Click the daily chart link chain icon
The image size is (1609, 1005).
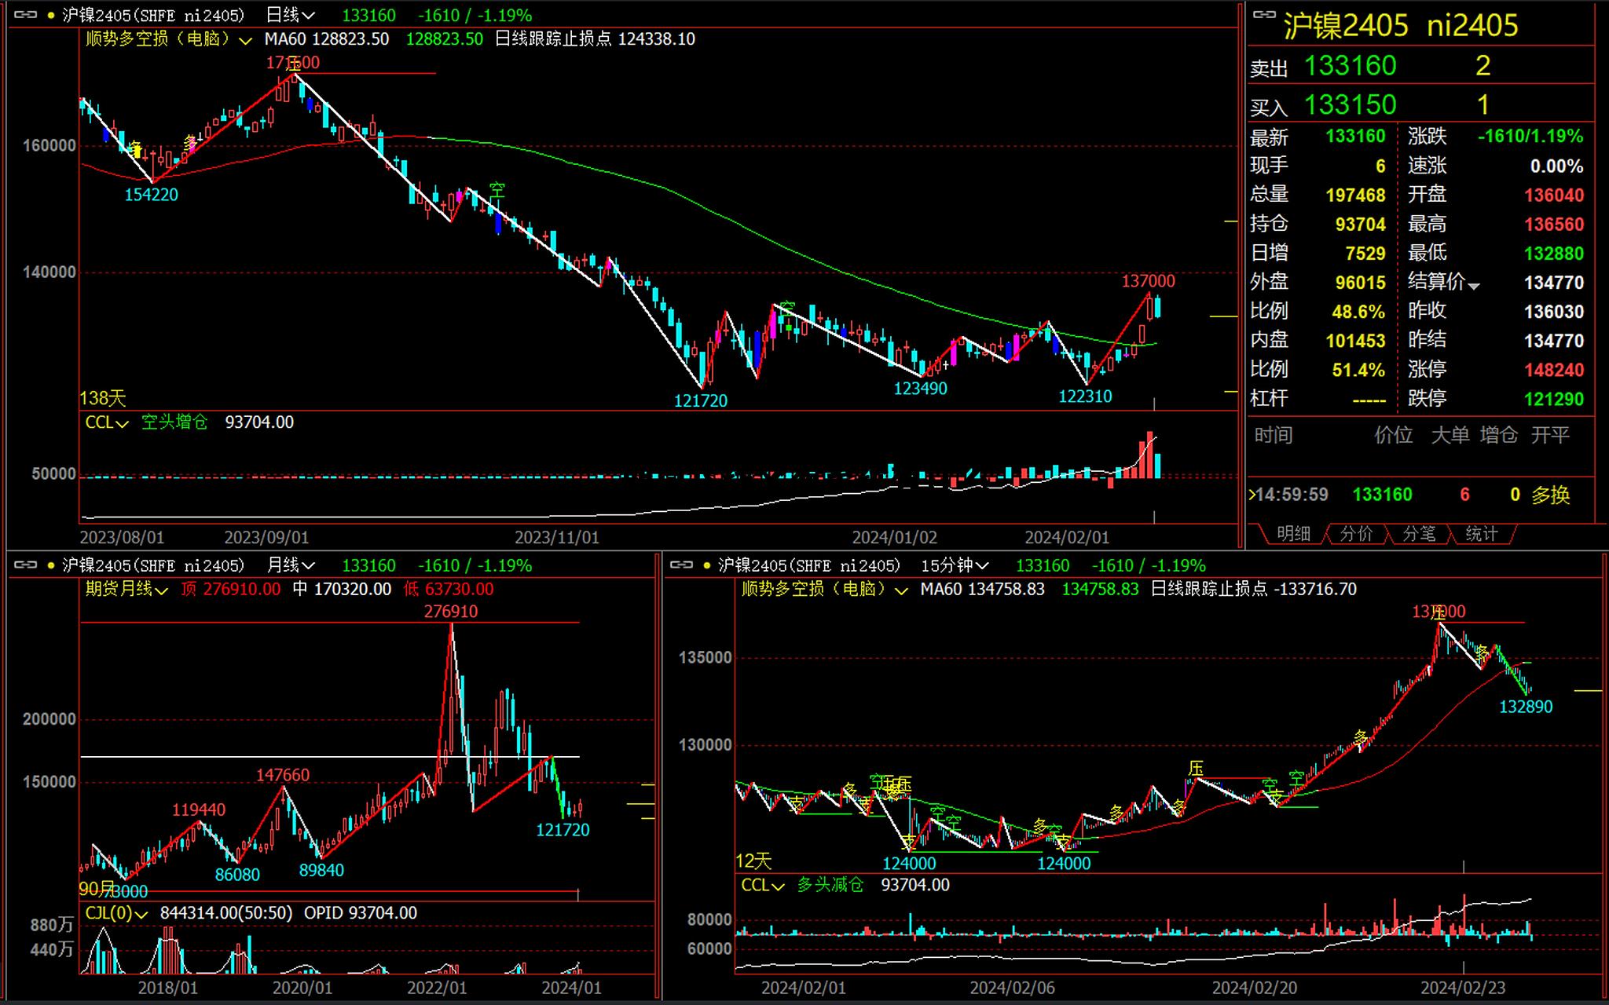(25, 15)
